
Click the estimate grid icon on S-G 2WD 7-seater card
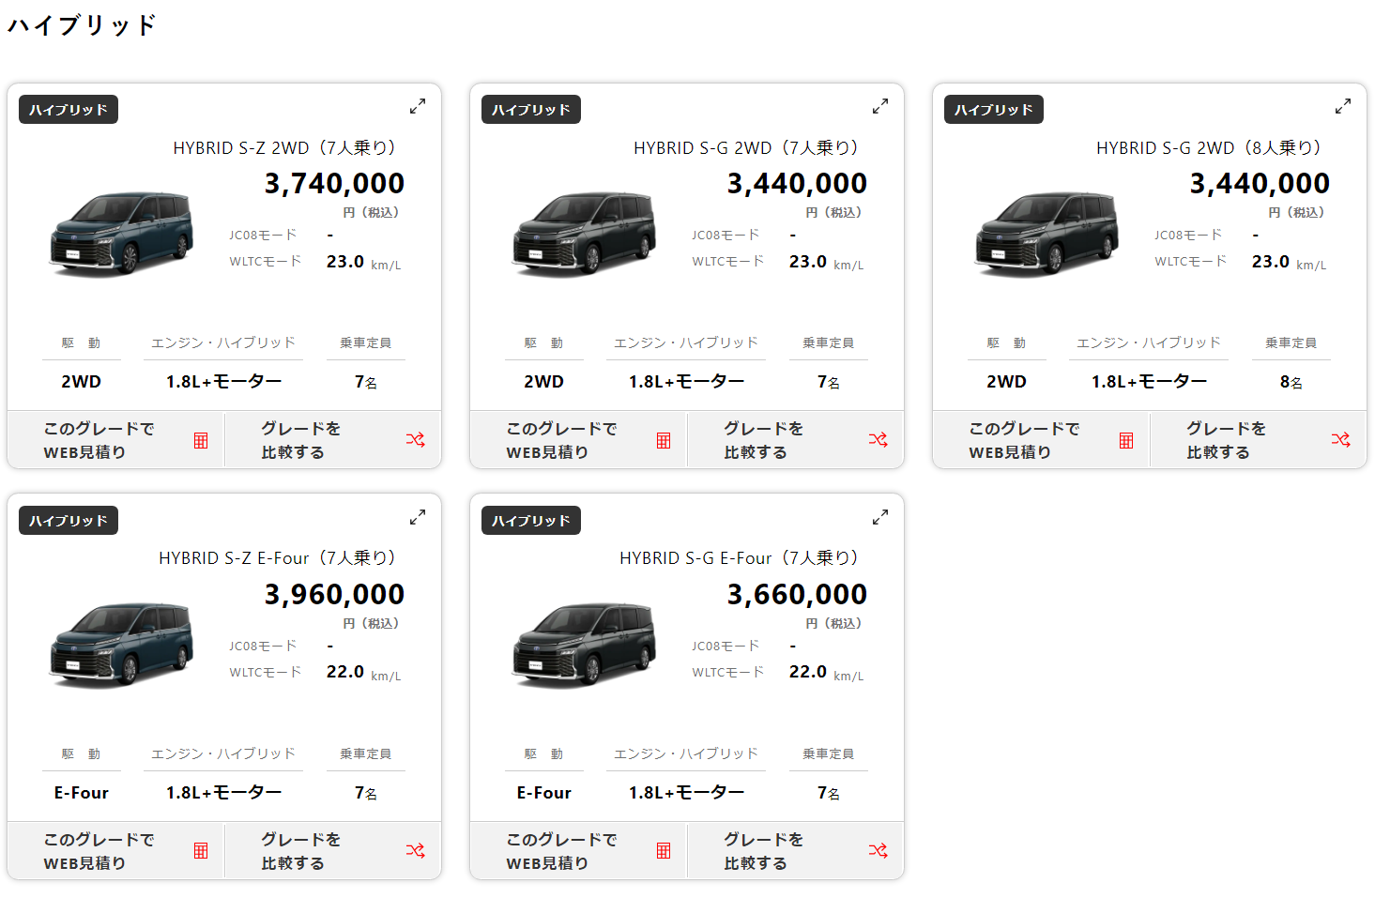tap(664, 439)
